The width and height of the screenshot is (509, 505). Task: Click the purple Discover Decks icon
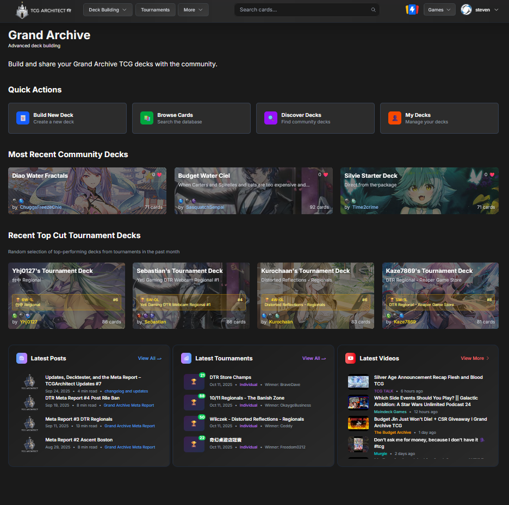pyautogui.click(x=270, y=118)
